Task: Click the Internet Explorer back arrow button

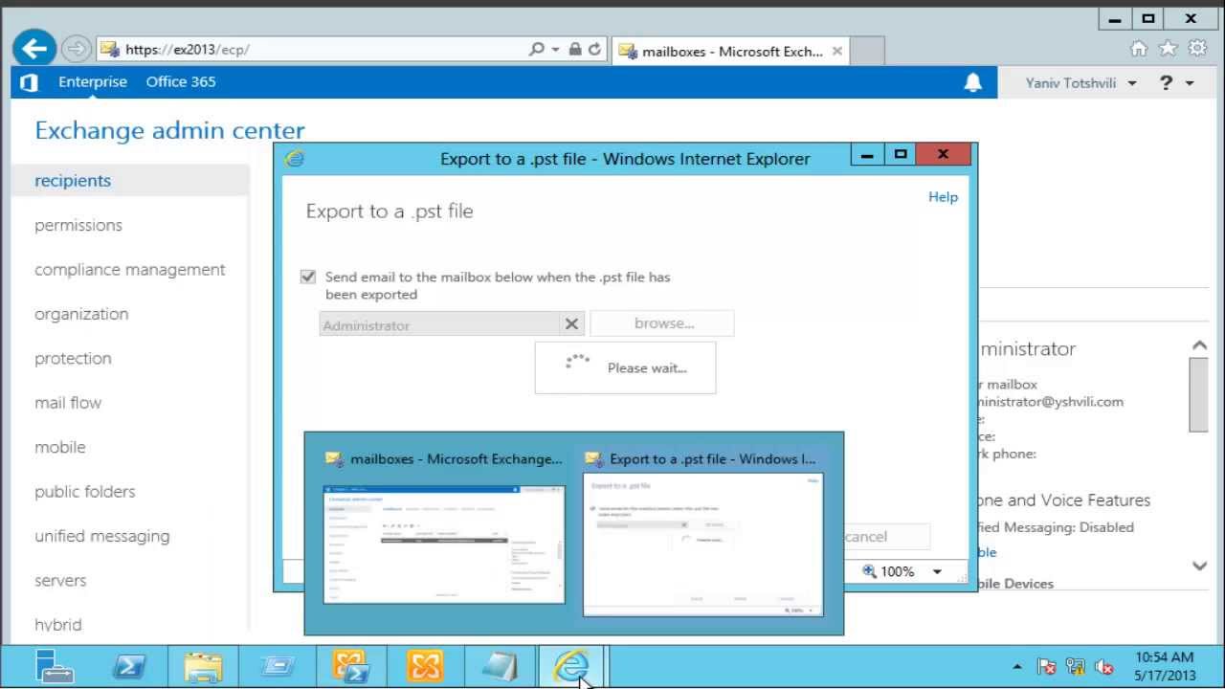Action: coord(34,49)
